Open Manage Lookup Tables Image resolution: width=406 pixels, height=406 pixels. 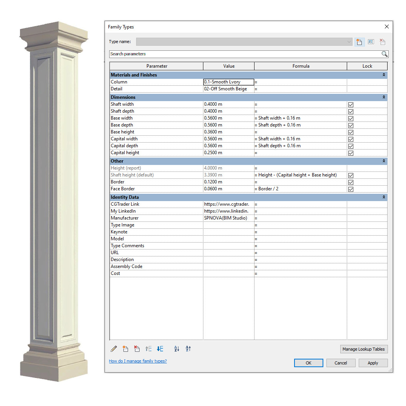(x=364, y=349)
